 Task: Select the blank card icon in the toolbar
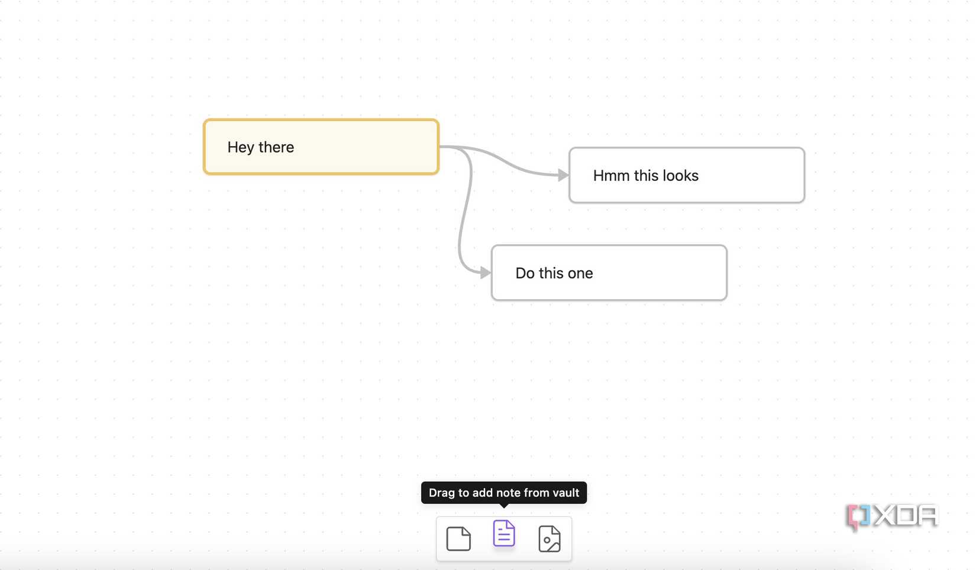tap(458, 538)
